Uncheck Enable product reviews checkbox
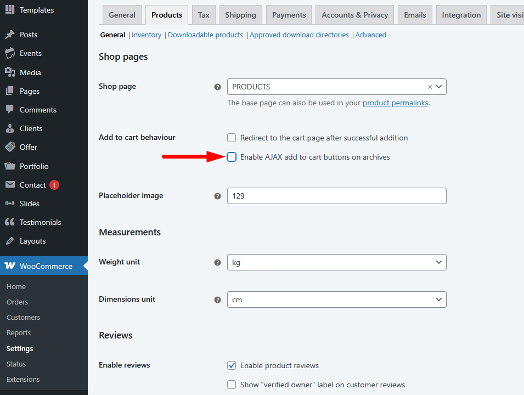 point(232,365)
